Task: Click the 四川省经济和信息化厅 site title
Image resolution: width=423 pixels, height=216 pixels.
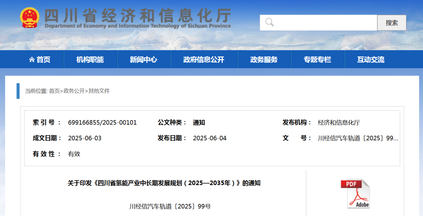Action: [137, 15]
